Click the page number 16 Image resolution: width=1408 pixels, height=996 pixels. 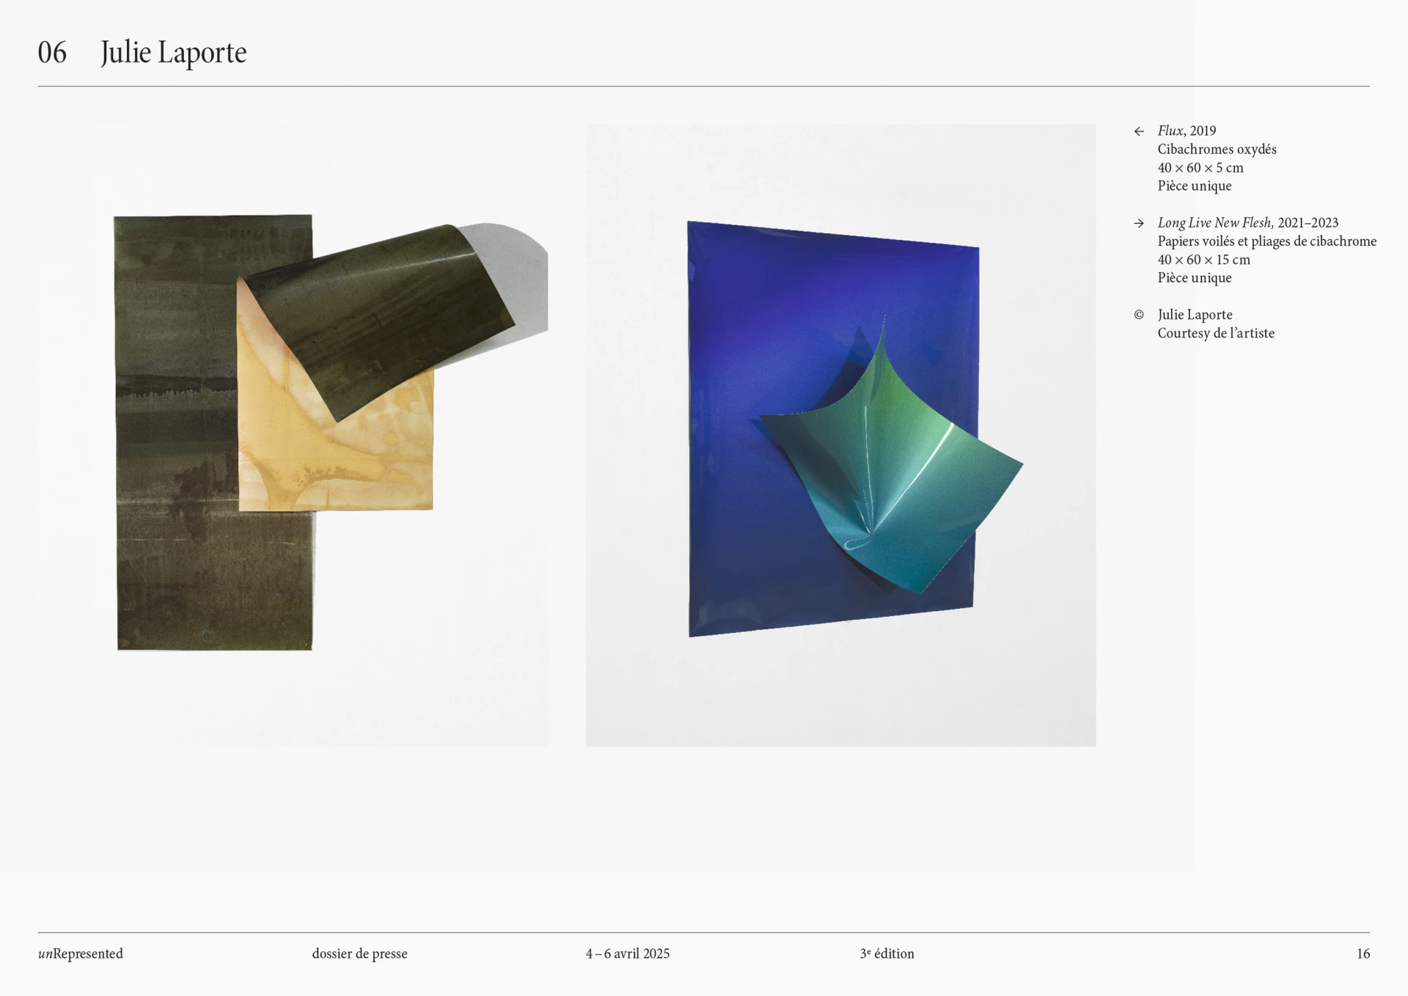(1363, 953)
